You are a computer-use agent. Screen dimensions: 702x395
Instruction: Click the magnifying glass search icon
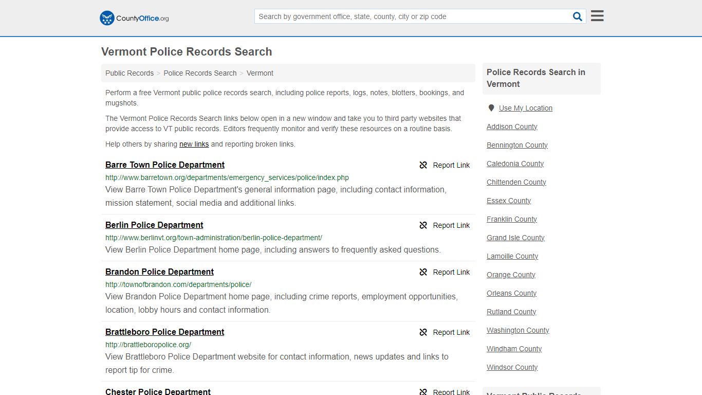(578, 16)
